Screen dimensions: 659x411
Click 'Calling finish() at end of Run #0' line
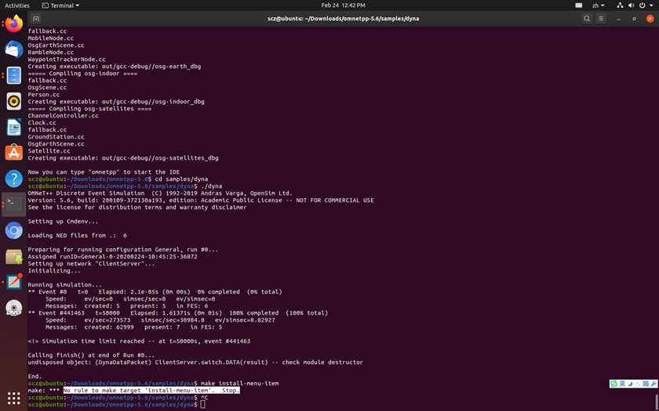point(91,355)
